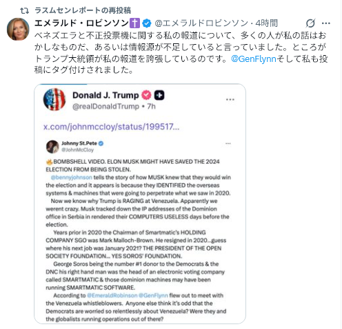Open the @GenFlynn mention in the Japanese text

(x=254, y=59)
